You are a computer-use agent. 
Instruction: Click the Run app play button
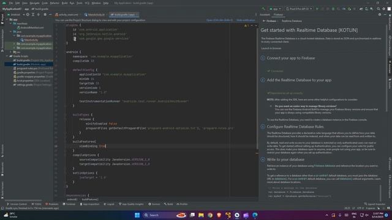pyautogui.click(x=317, y=9)
